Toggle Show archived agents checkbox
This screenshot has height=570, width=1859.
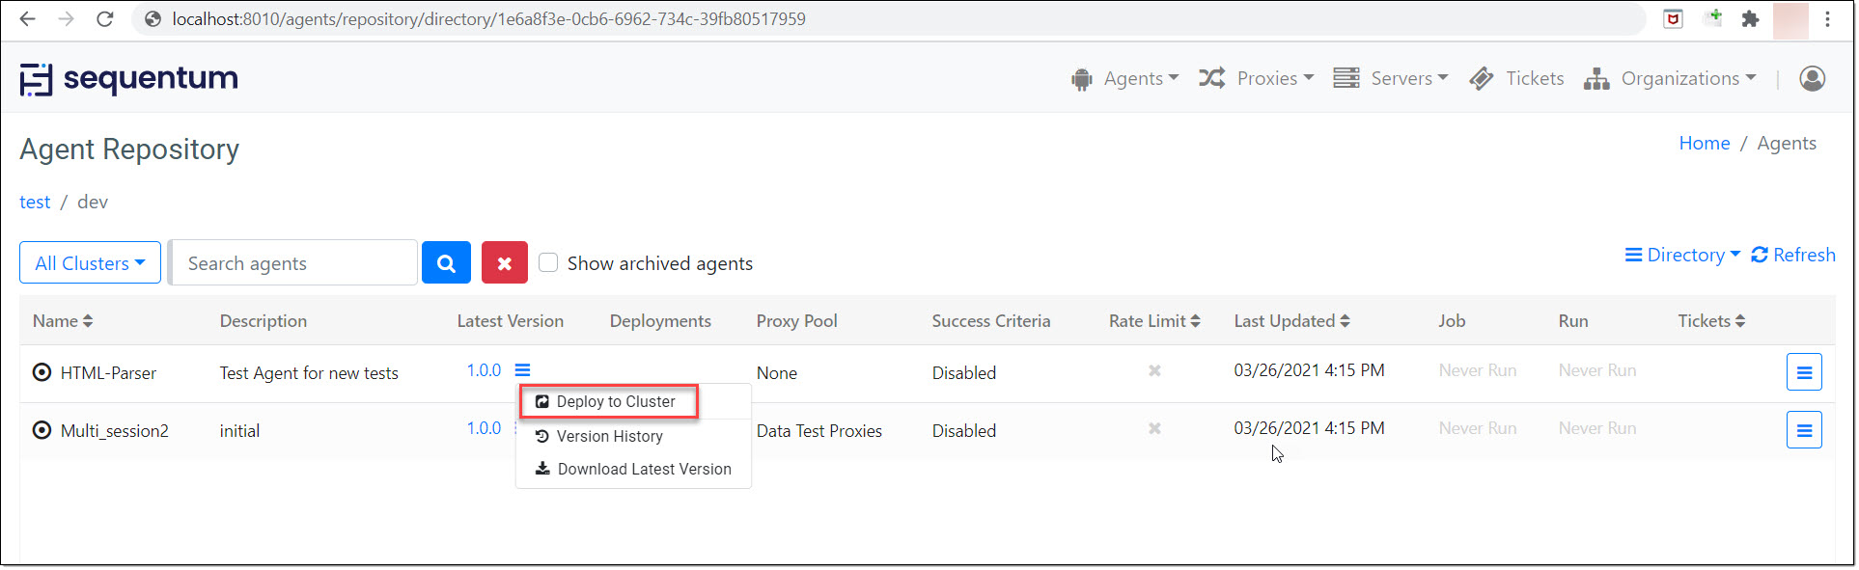coord(548,262)
